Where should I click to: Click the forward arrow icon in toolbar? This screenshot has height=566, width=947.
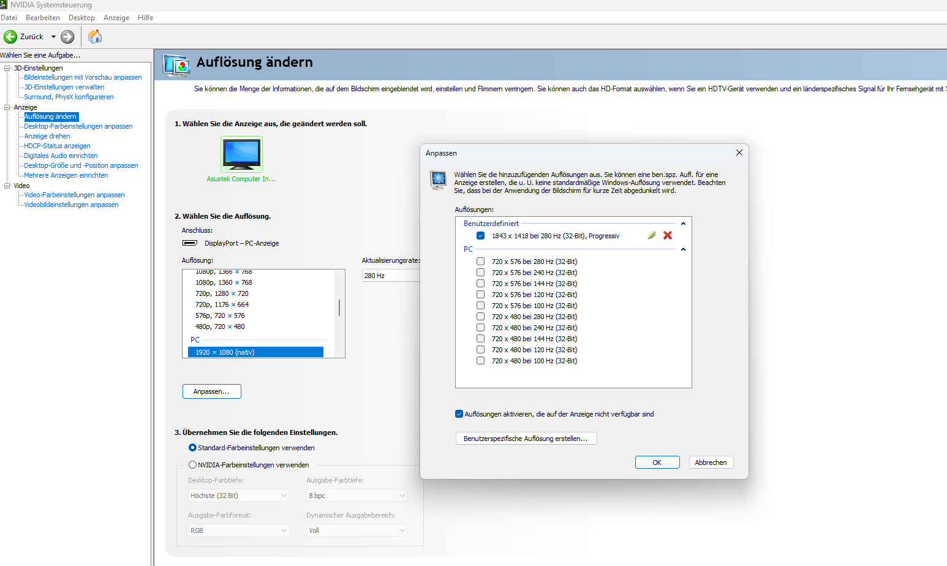click(67, 37)
